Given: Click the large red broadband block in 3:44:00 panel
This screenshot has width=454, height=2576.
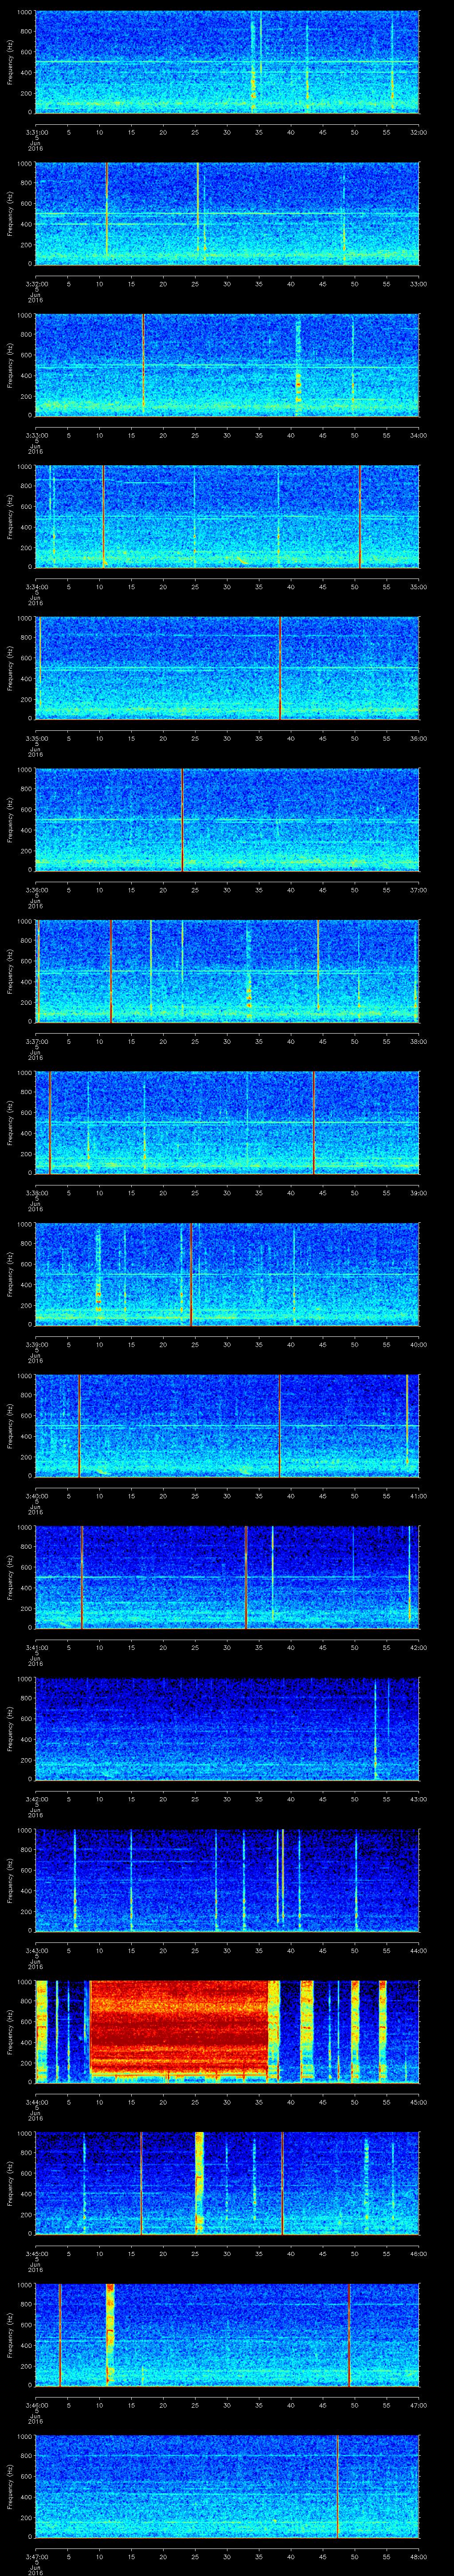Looking at the screenshot, I should [180, 2029].
